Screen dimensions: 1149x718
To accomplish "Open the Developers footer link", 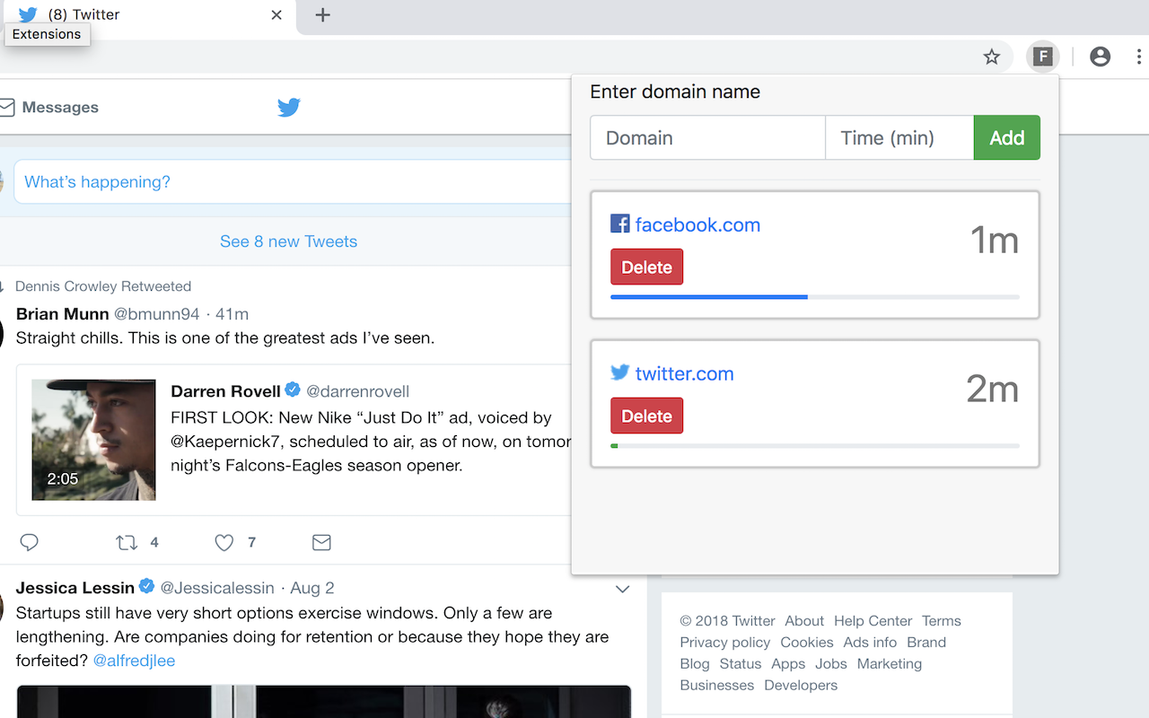I will pos(801,686).
